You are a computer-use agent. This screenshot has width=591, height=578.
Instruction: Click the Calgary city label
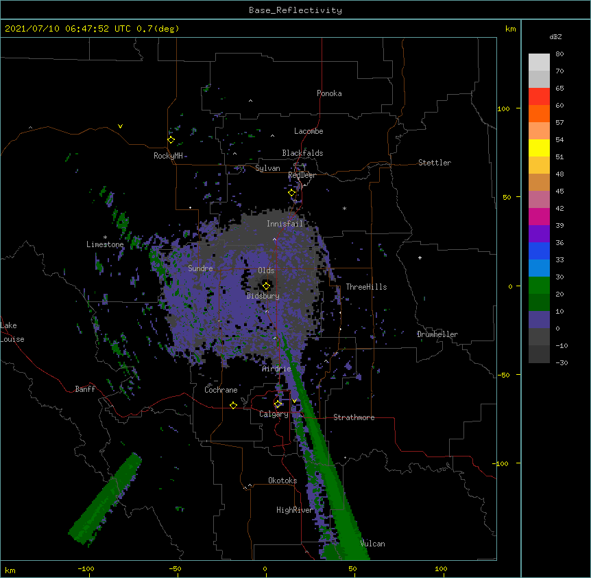coord(274,414)
